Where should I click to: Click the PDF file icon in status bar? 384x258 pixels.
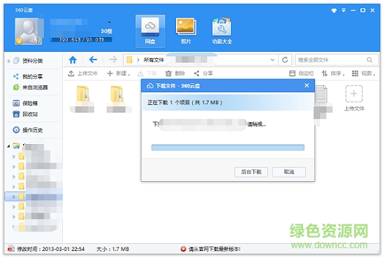tap(11, 249)
